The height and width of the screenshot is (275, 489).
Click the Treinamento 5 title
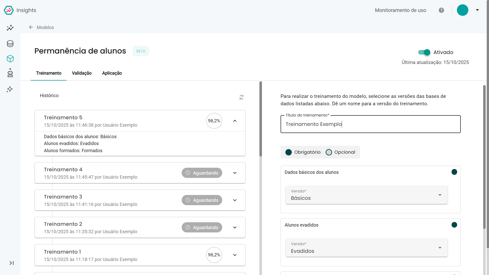(x=63, y=117)
